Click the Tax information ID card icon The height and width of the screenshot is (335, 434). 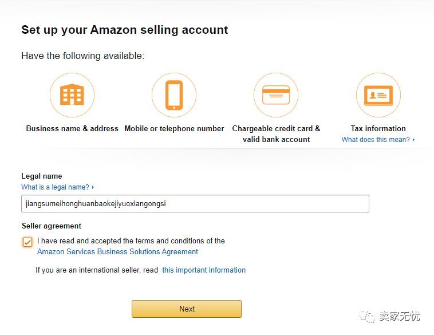point(378,94)
